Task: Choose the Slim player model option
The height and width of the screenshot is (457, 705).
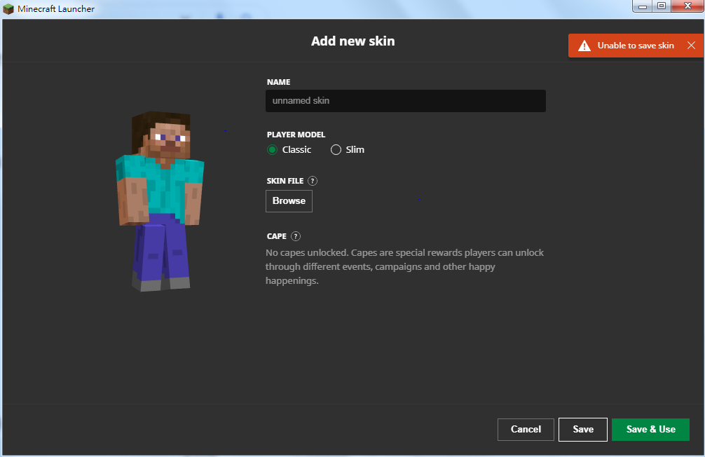Action: 336,149
